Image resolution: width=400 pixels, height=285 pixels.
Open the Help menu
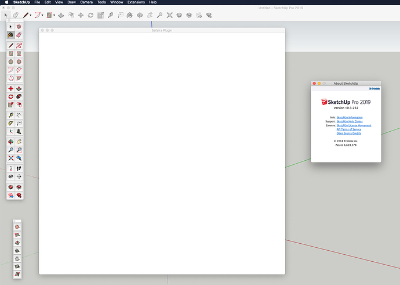point(153,2)
